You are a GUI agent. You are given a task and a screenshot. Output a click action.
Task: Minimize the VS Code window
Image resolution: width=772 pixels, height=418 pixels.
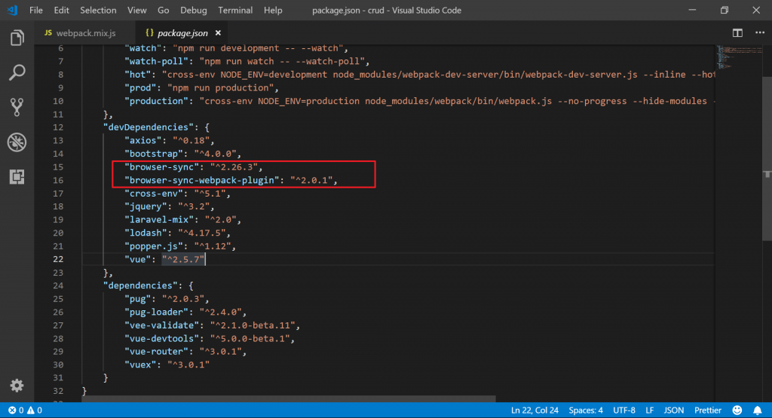[692, 10]
